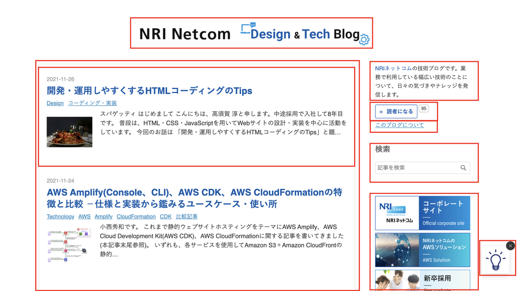Open the HTMLコーディングのTips article
The height and width of the screenshot is (291, 517).
coord(149,91)
